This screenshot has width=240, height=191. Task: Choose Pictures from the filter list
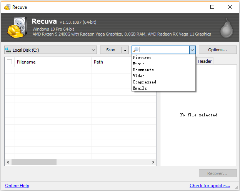163,57
